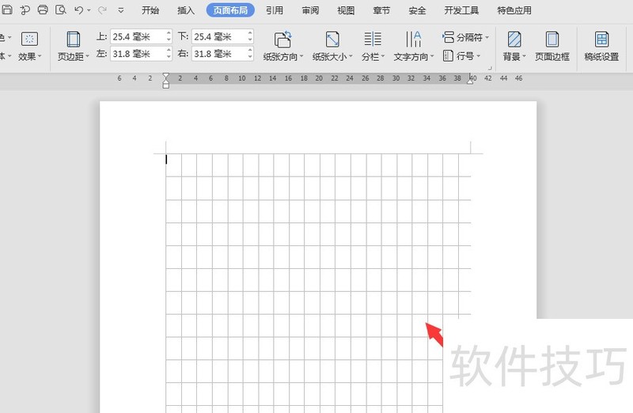The width and height of the screenshot is (633, 413).
Task: Click the 背景 background icon
Action: click(x=514, y=39)
